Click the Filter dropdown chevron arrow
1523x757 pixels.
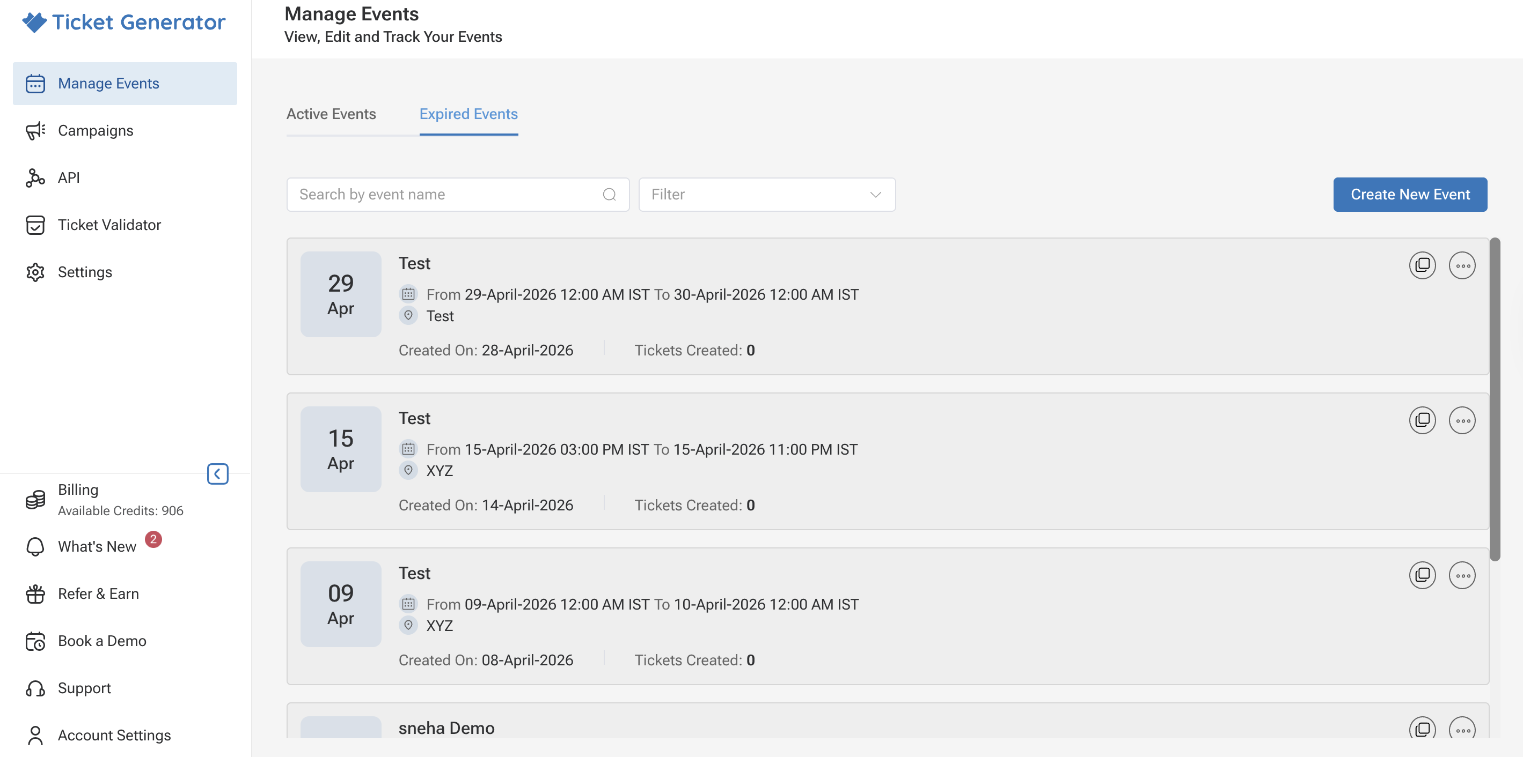click(x=876, y=194)
